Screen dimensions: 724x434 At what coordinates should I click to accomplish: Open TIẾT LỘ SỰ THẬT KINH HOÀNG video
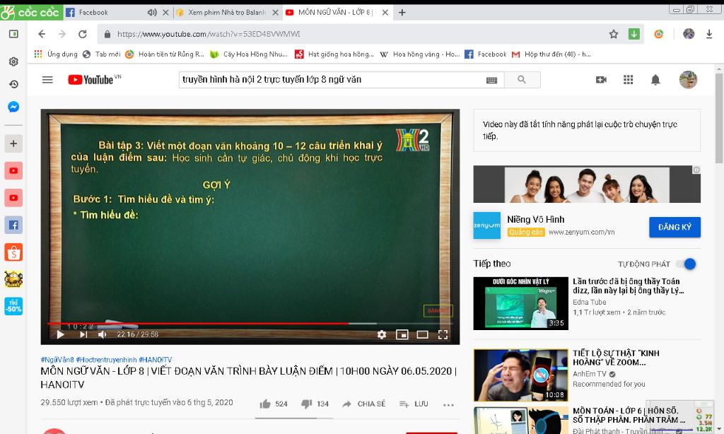click(616, 358)
